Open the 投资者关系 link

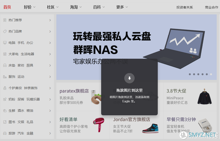(185, 7)
